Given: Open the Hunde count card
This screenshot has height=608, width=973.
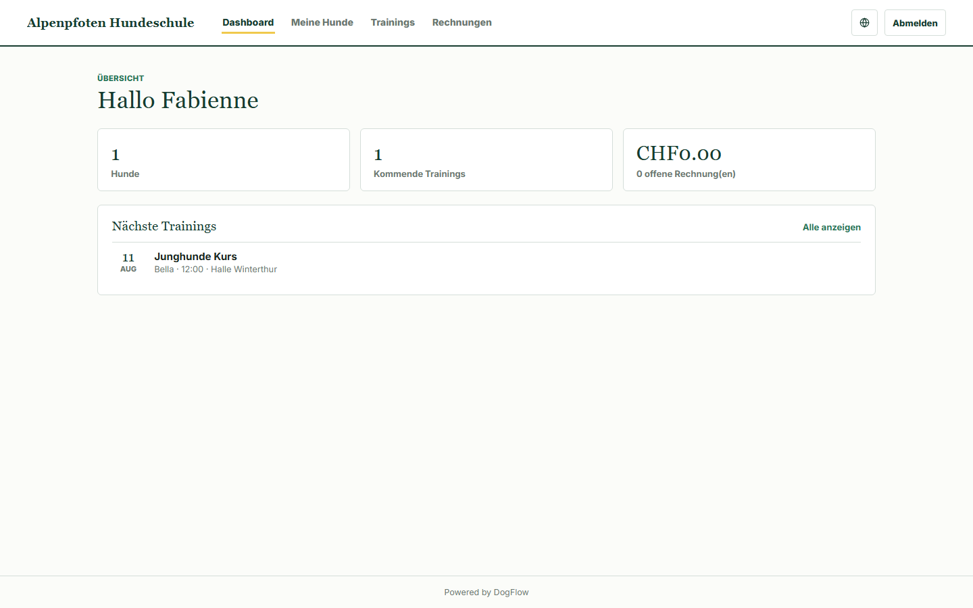Looking at the screenshot, I should coord(224,160).
